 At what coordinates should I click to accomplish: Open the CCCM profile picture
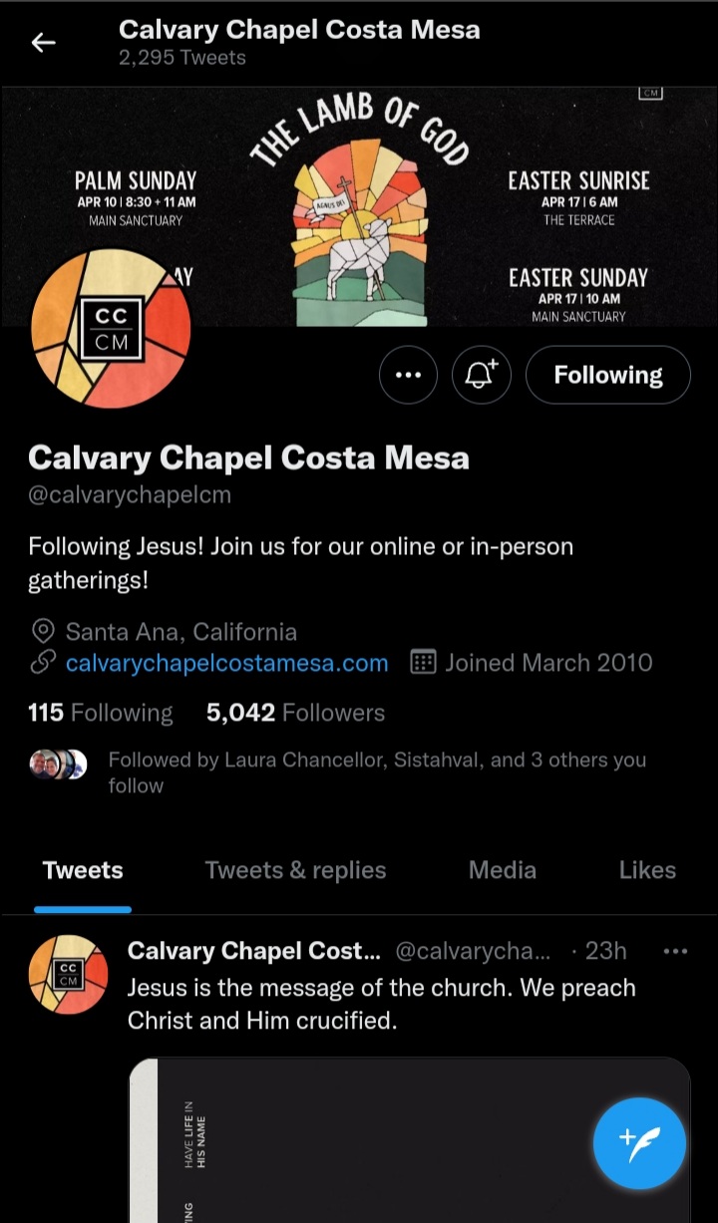[x=111, y=330]
